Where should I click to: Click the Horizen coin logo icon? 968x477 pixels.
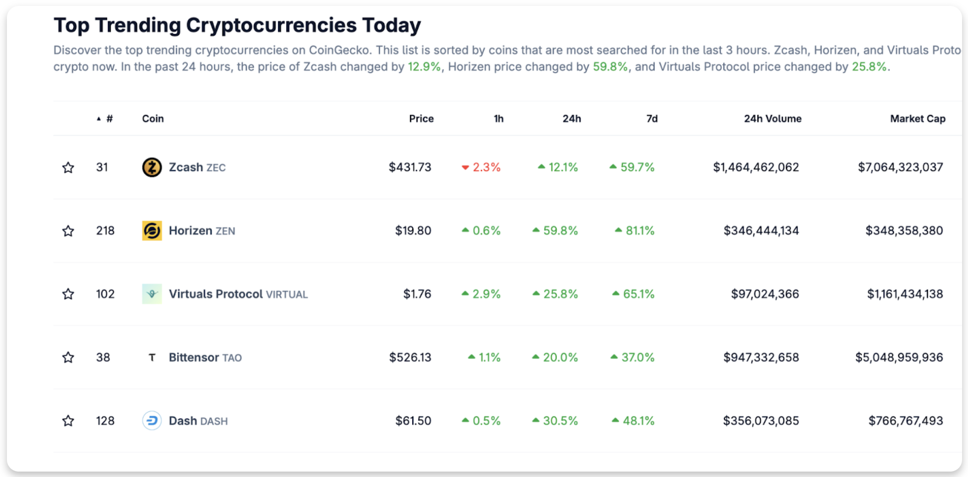tap(152, 231)
